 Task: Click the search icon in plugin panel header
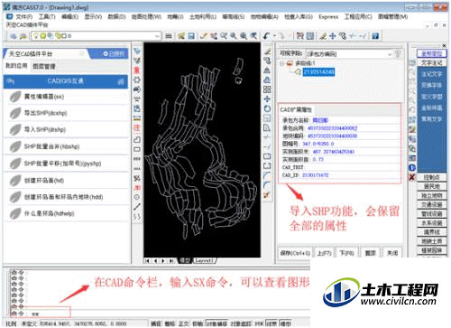(x=82, y=53)
